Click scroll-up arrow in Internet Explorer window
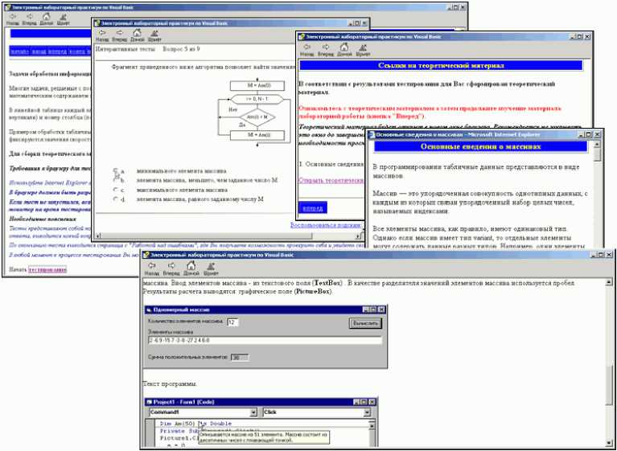Viewport: 617px width, 451px height. tap(598, 144)
